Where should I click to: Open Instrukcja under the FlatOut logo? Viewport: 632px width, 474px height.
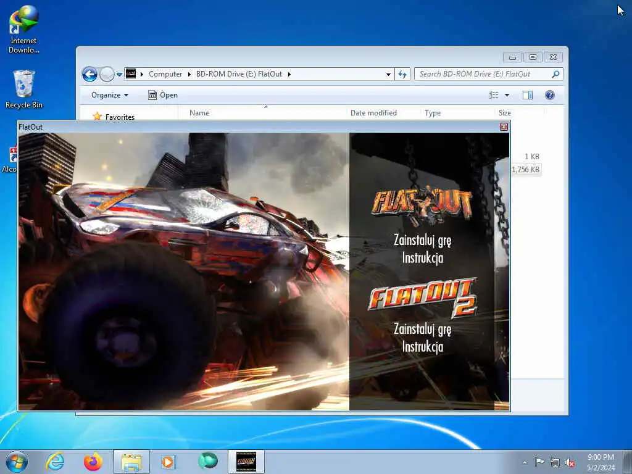click(422, 258)
